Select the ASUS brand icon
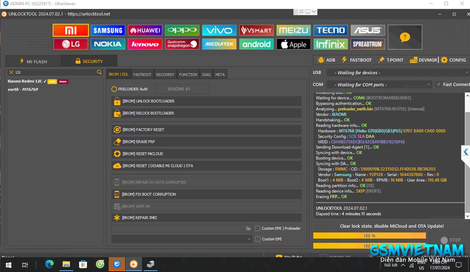 click(368, 30)
